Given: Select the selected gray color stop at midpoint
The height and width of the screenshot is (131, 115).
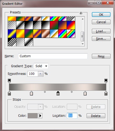Looking at the screenshot, I should click(58, 93).
